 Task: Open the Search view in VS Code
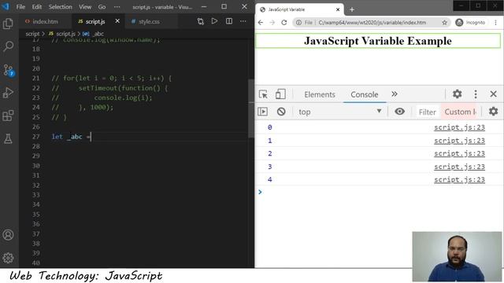coord(8,46)
